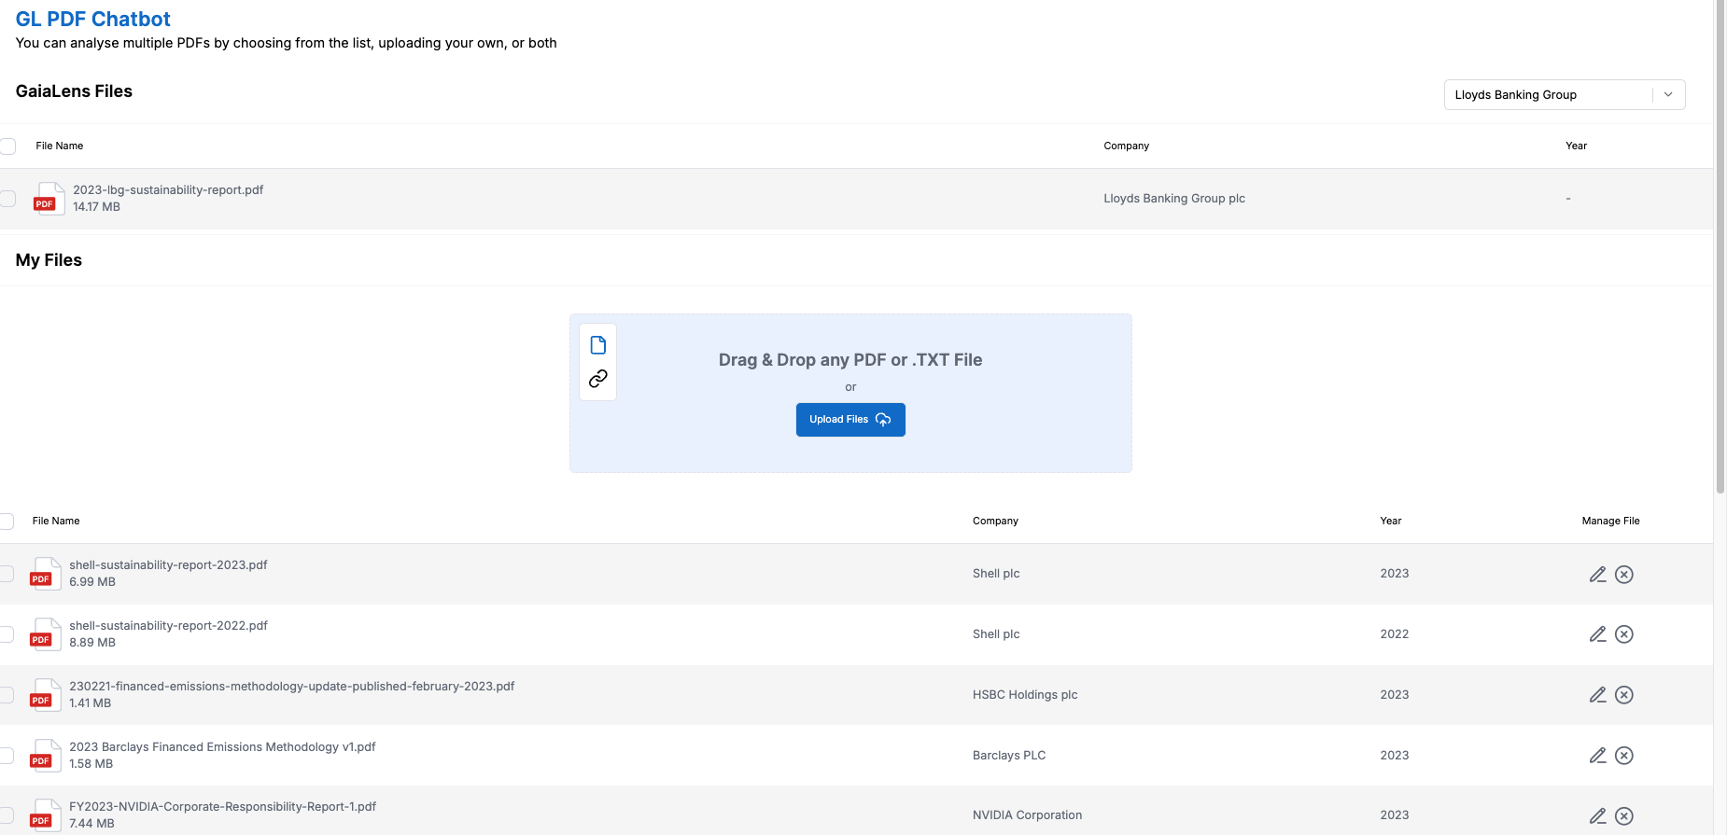The width and height of the screenshot is (1727, 835).
Task: Check the HSBC financed-emissions file checkbox
Action: coord(7,695)
